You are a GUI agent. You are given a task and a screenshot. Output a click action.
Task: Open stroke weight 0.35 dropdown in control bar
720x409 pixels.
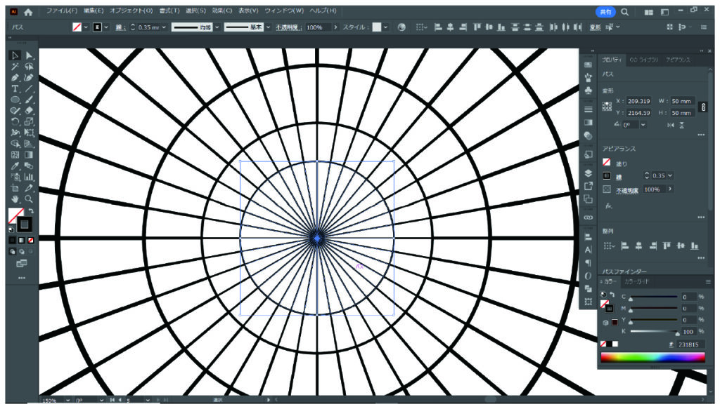164,27
